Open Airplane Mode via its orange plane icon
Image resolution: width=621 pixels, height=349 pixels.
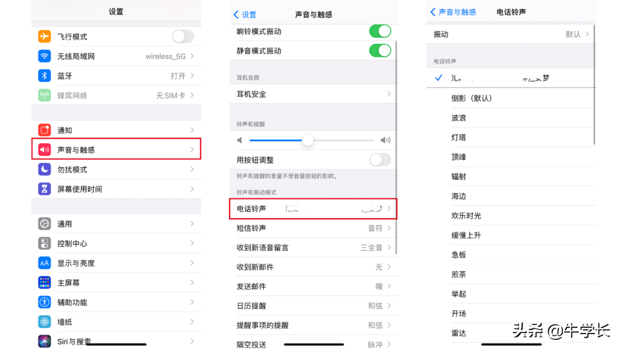coord(44,36)
